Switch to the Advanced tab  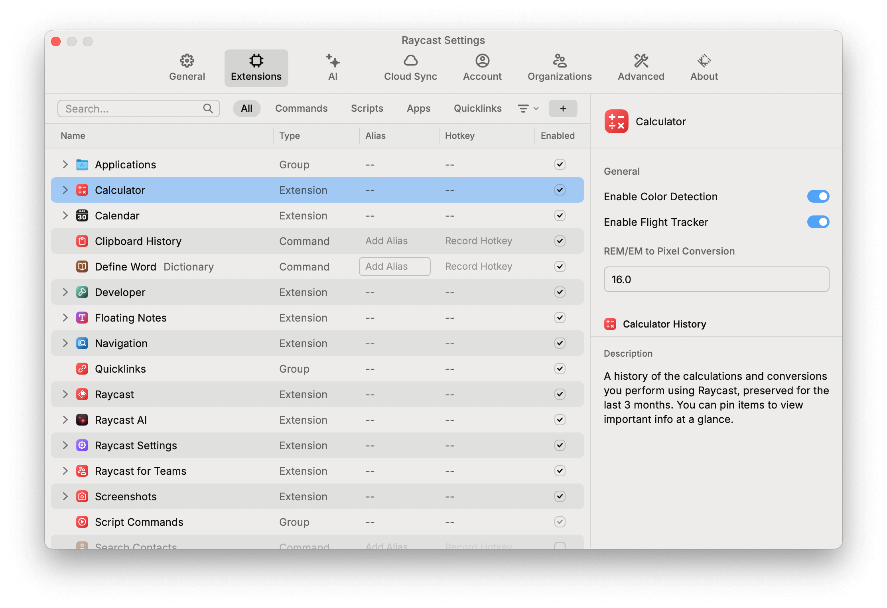point(641,68)
